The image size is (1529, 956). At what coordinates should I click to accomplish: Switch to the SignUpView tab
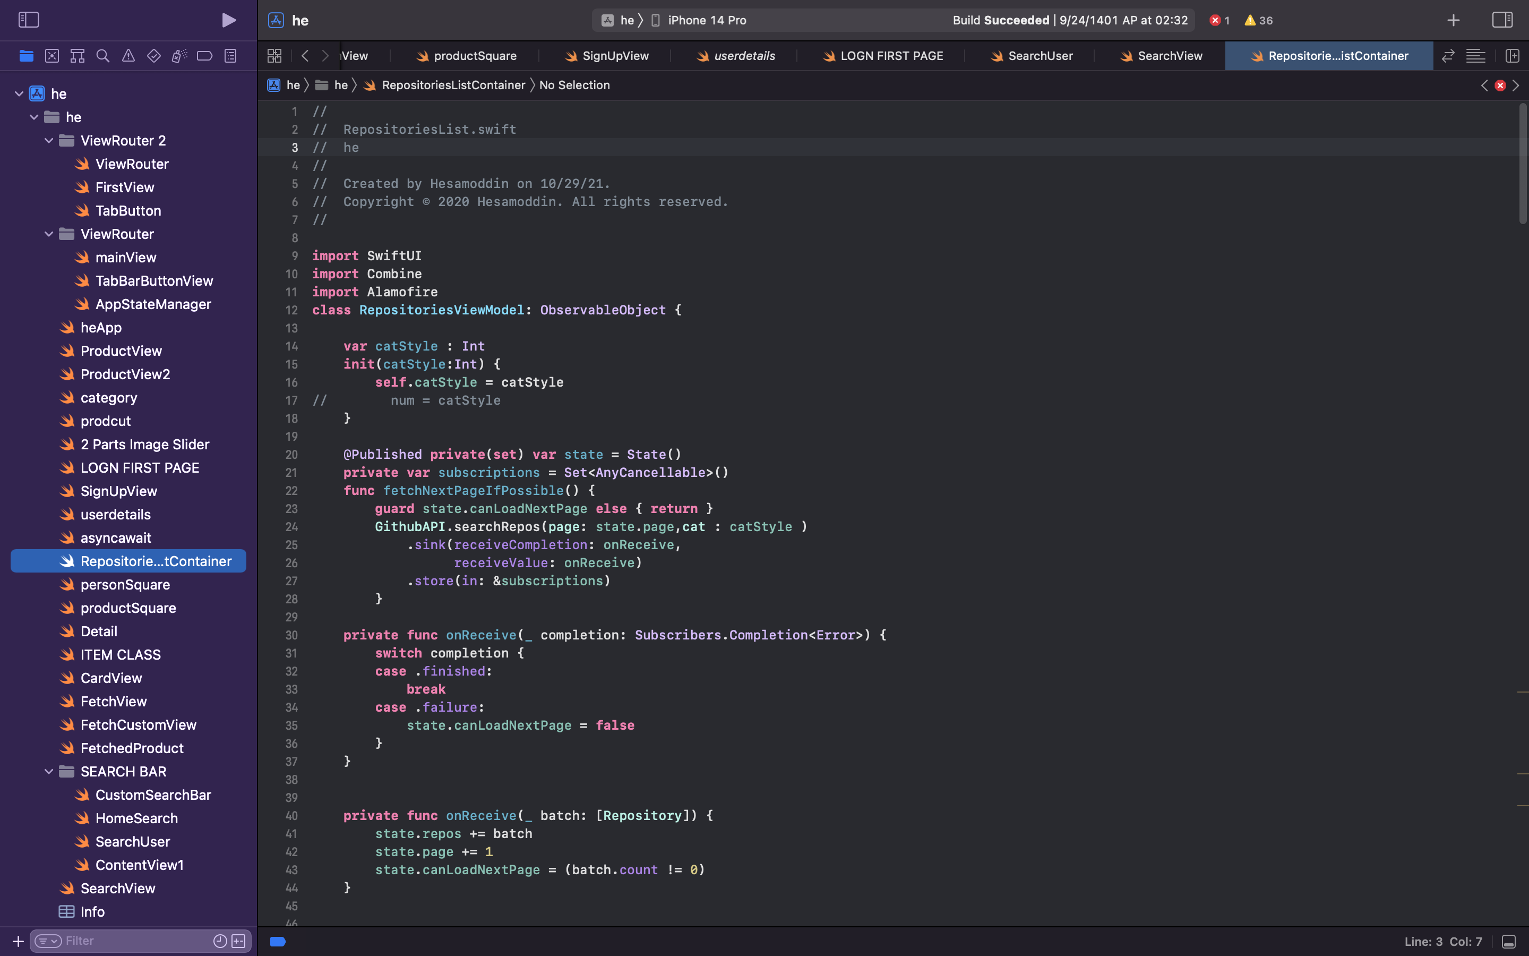[x=614, y=56]
